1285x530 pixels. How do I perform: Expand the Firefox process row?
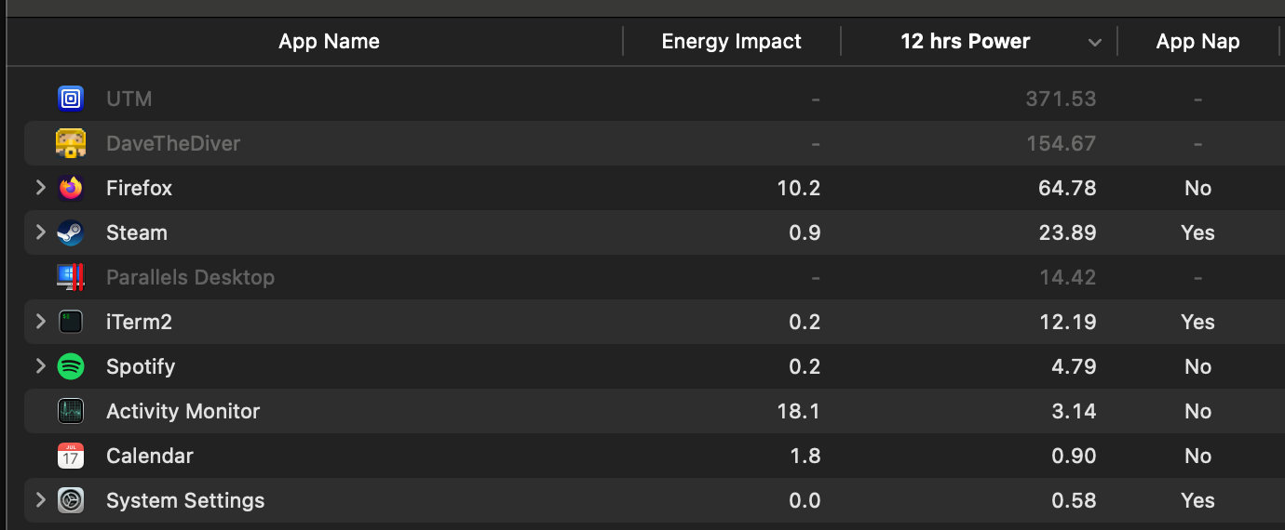40,188
